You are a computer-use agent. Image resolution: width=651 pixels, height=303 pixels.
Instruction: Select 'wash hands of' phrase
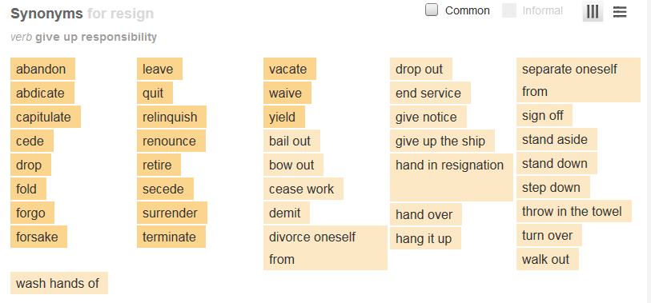point(59,283)
